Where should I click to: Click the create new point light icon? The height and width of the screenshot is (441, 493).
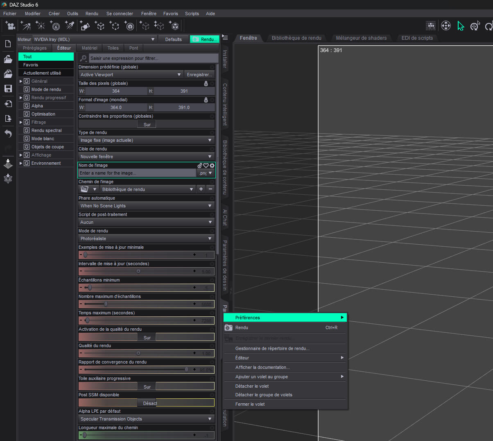[41, 26]
